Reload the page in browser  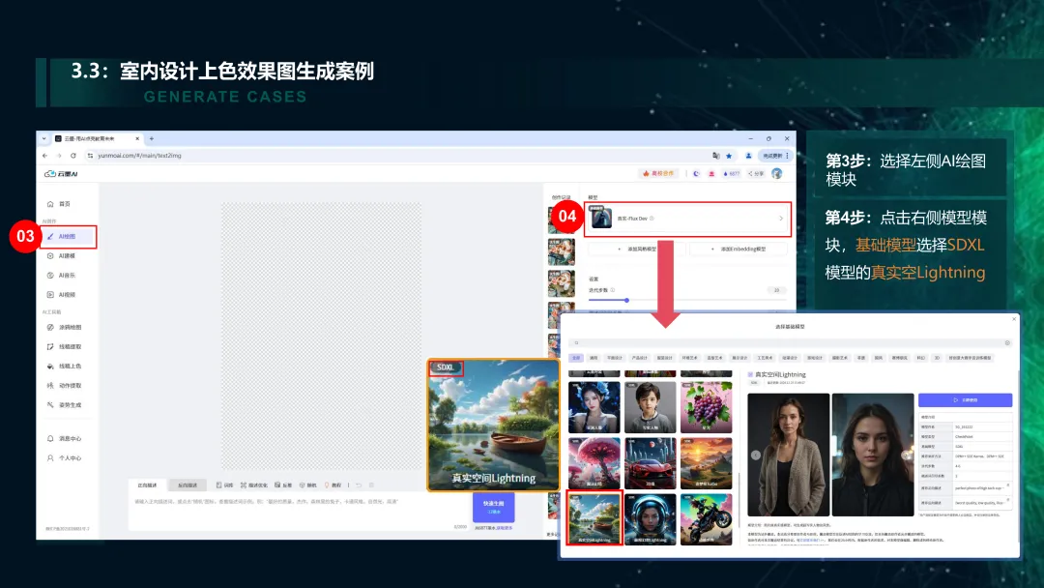[73, 155]
